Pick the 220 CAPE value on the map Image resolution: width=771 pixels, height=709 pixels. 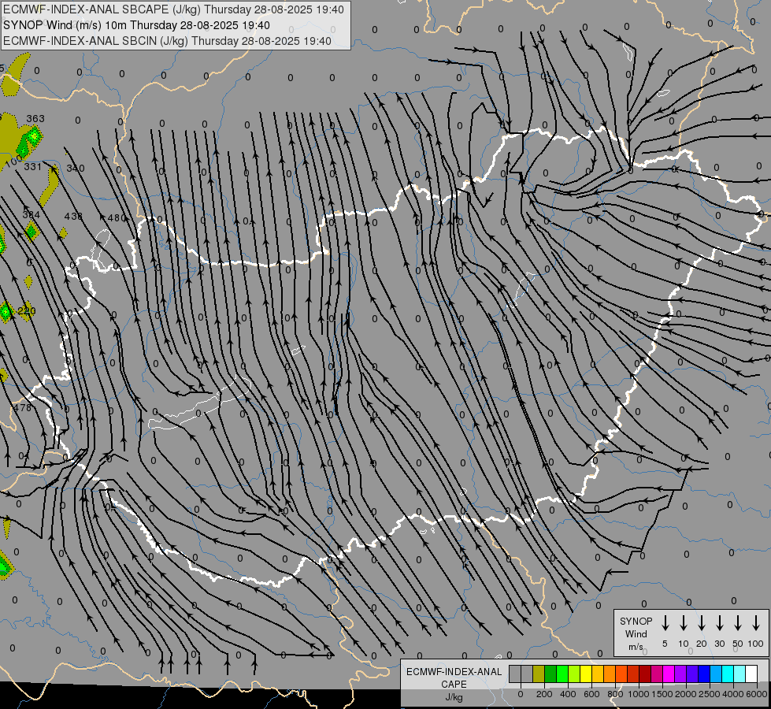(x=27, y=311)
